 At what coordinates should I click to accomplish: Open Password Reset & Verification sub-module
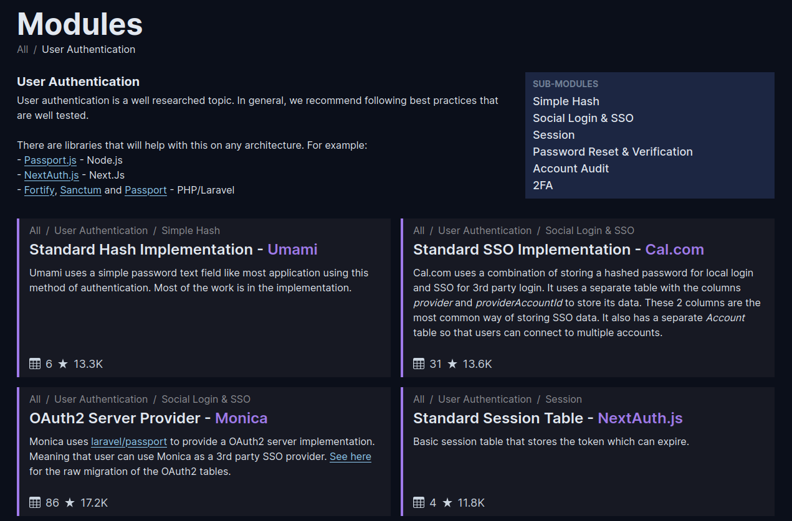point(613,152)
